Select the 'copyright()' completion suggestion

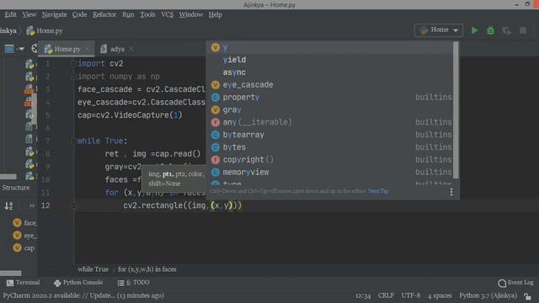(330, 160)
